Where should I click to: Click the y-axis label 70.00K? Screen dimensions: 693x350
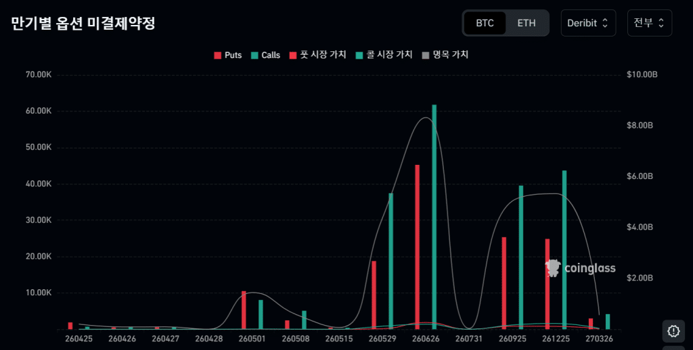(39, 74)
